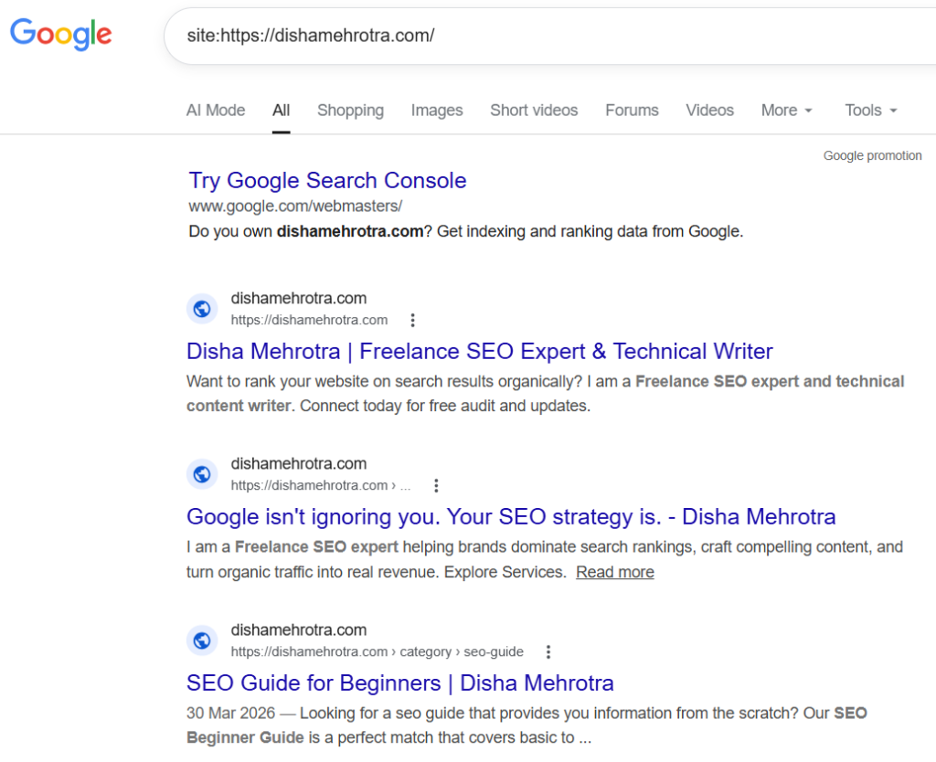
Task: Click globe favicon beside Google isn't ignoring result
Action: tap(202, 474)
